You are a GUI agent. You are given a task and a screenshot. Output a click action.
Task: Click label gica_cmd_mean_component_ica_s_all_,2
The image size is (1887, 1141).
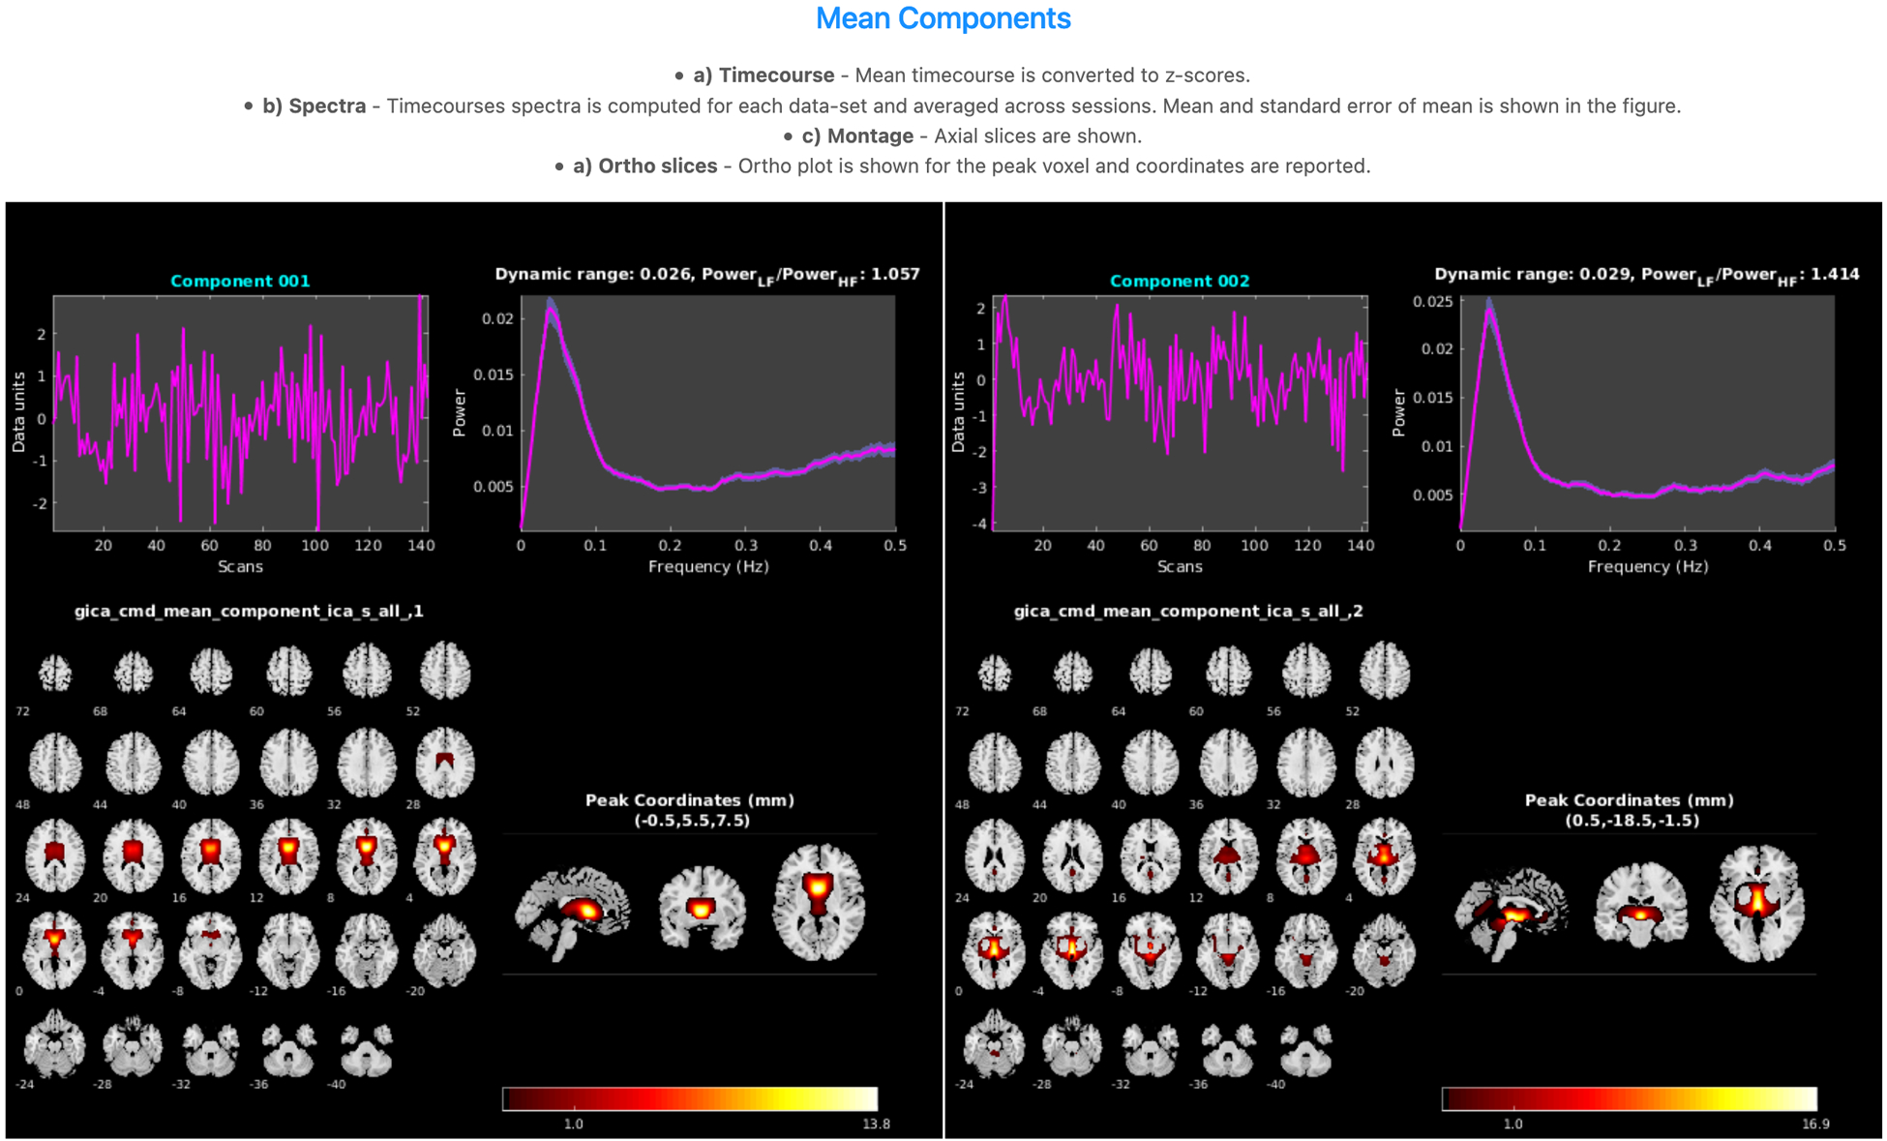pos(1188,611)
